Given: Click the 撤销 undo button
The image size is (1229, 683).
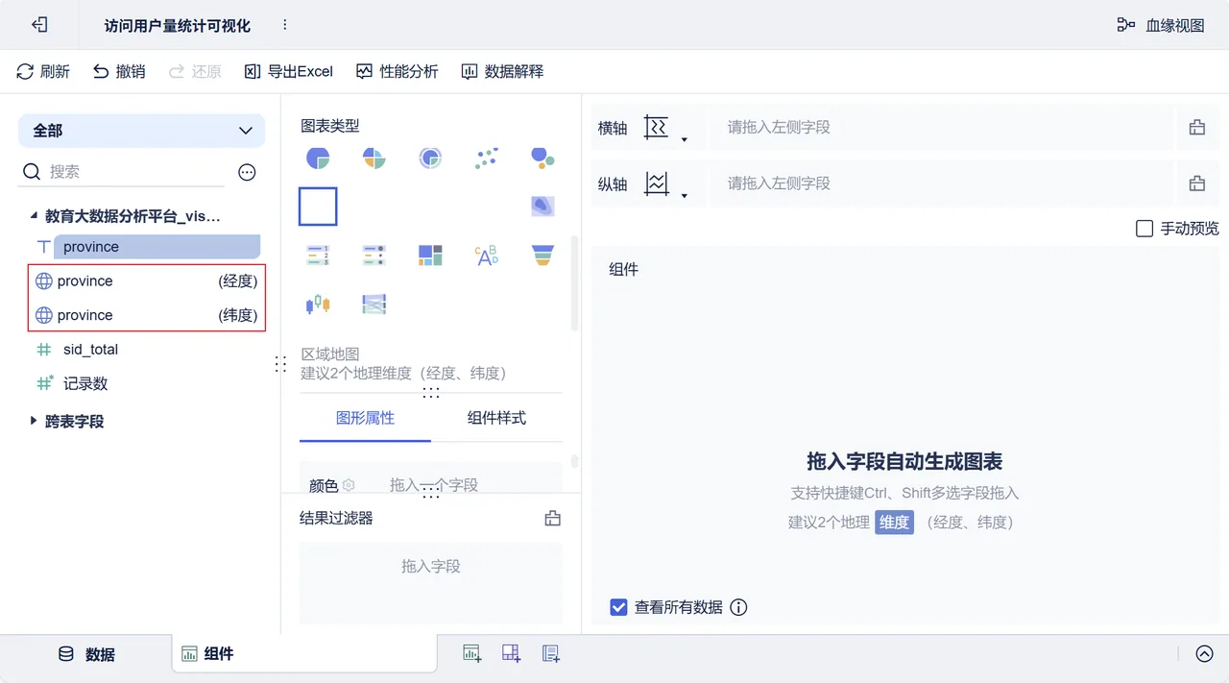Looking at the screenshot, I should [x=119, y=71].
